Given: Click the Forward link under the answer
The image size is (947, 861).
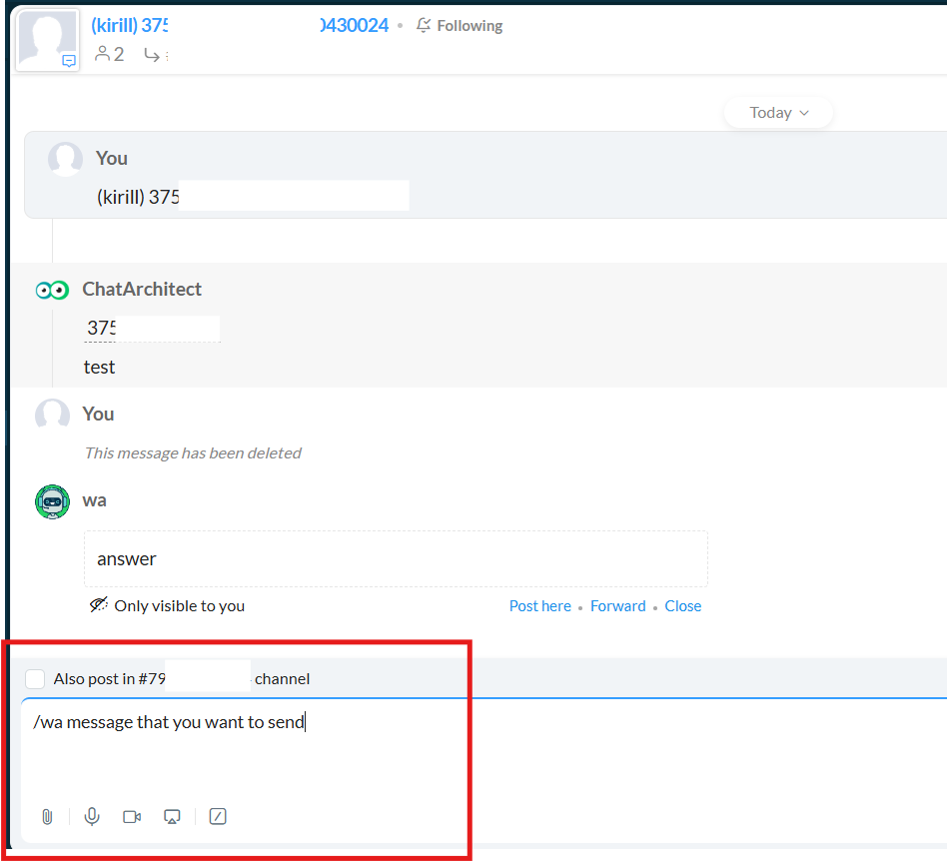Looking at the screenshot, I should (617, 606).
